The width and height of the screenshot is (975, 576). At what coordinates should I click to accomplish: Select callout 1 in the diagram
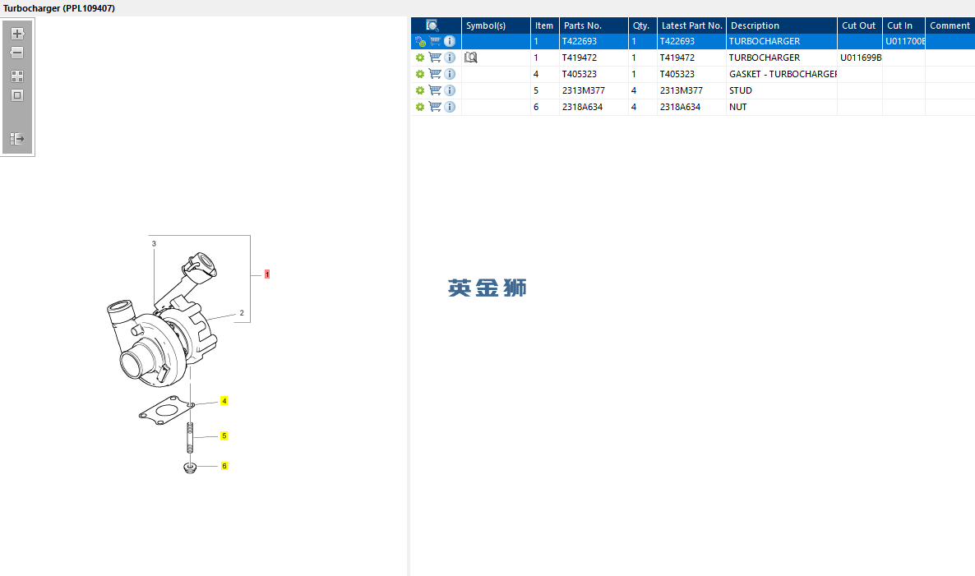(266, 274)
